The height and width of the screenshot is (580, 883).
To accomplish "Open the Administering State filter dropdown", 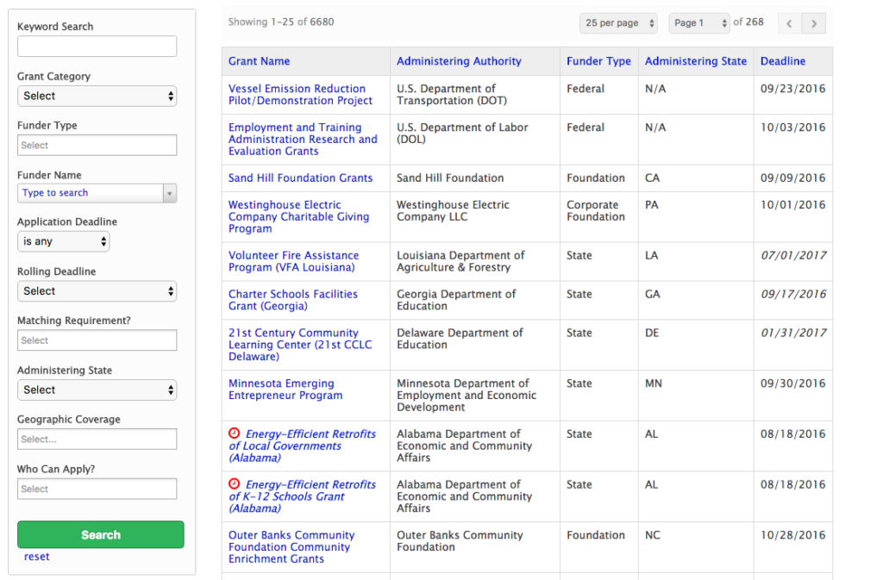I will (x=97, y=390).
